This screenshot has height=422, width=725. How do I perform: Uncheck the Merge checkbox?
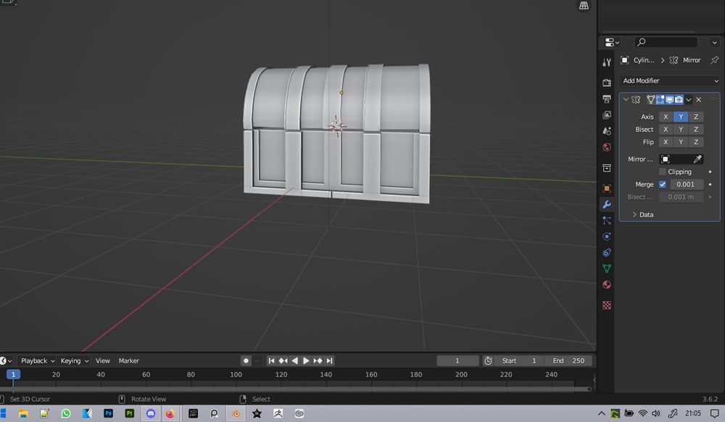[x=663, y=185]
